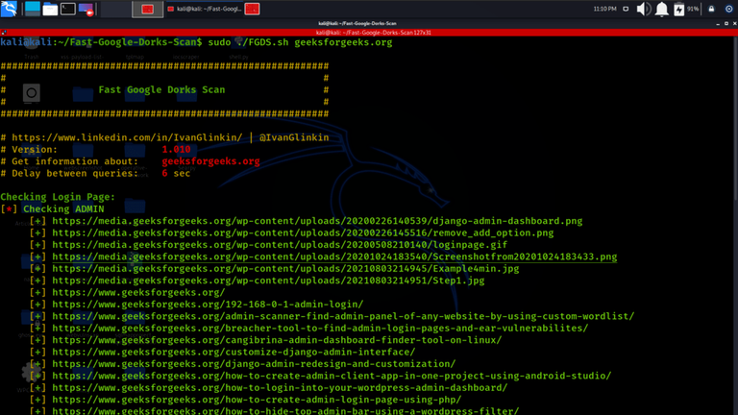Screen dimensions: 738x415
Task: Select the kali@kali: ~/Fast-Googl... taskbar window button
Action: [205, 9]
